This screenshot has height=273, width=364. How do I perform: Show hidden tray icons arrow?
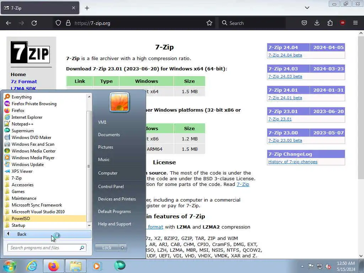(302, 266)
